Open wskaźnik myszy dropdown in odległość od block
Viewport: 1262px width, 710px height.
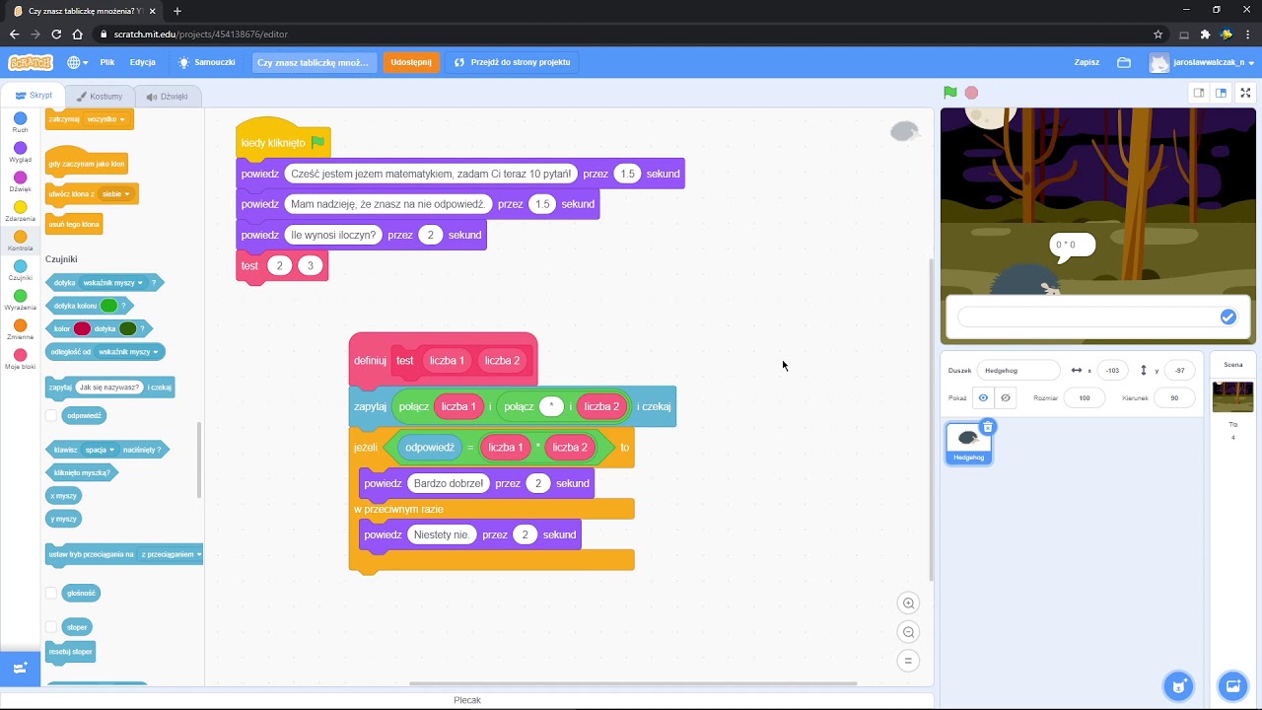click(x=127, y=352)
